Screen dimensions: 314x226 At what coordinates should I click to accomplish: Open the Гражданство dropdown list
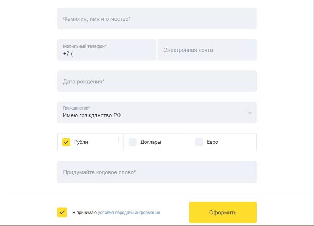(157, 112)
